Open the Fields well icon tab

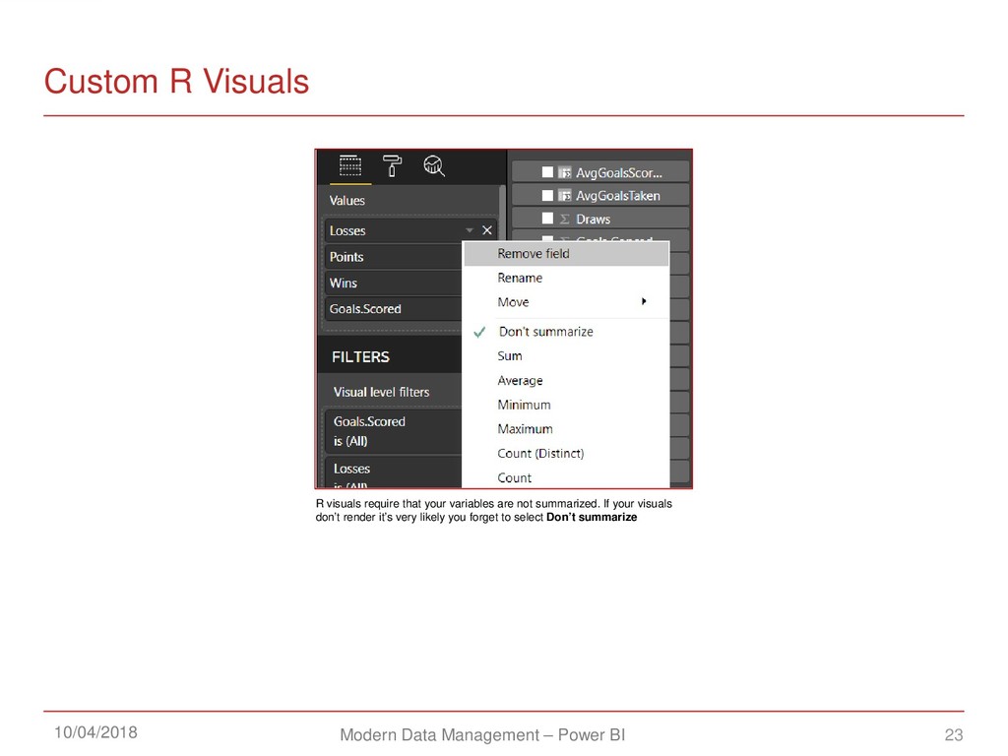click(350, 165)
